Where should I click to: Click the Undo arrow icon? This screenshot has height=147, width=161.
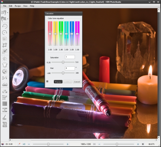pos(4,13)
